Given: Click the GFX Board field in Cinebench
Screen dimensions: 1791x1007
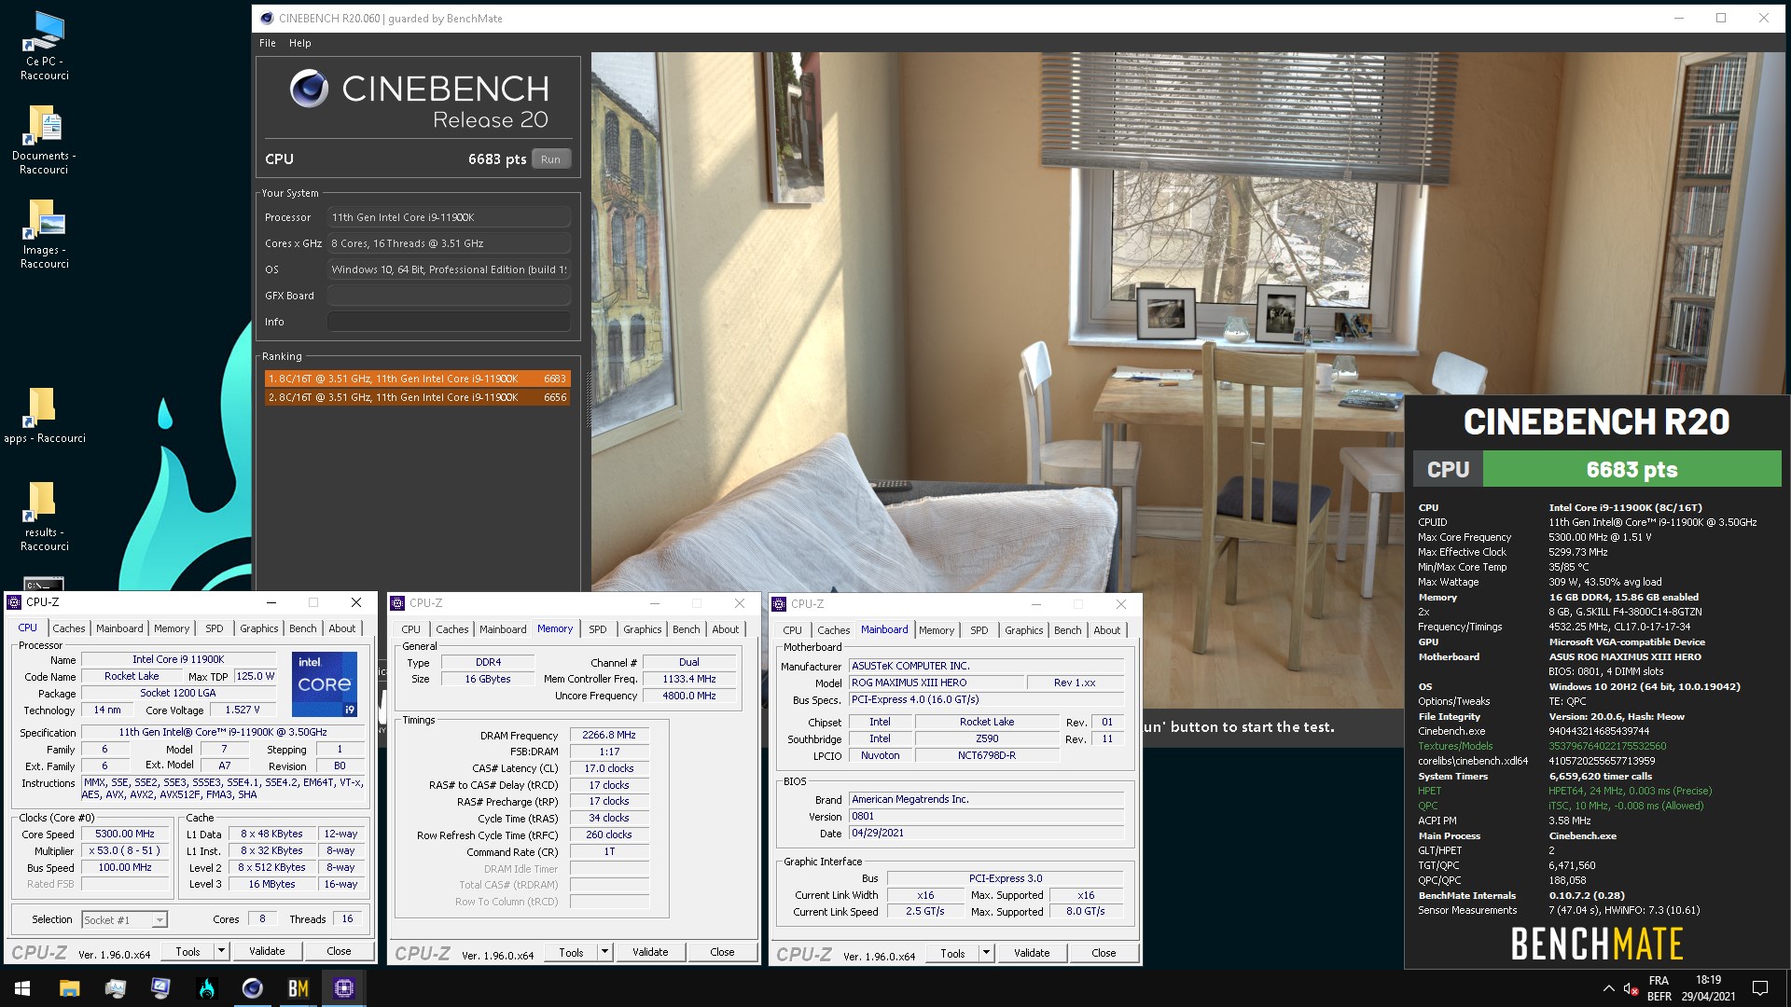Looking at the screenshot, I should 449,296.
